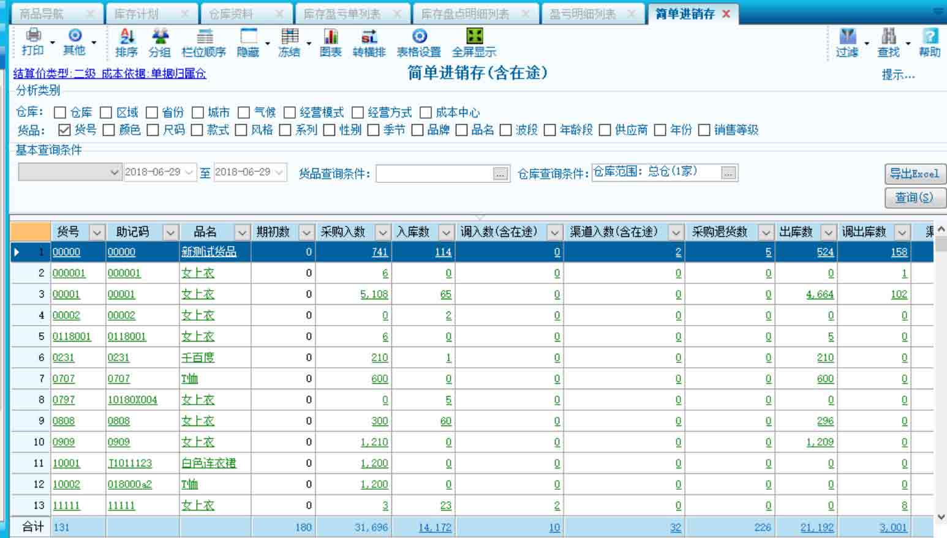Open 仓库查询条件 browse button

[x=728, y=173]
